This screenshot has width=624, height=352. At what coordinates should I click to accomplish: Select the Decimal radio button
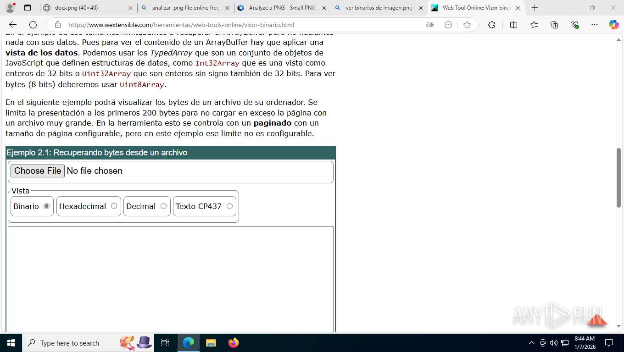tap(163, 206)
